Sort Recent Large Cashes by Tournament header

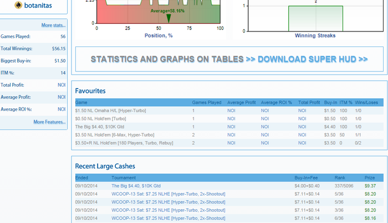tap(124, 178)
